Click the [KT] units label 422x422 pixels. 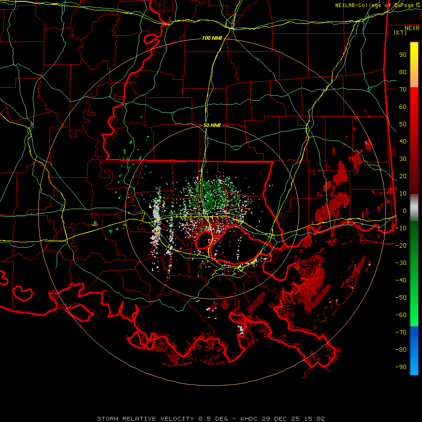[x=400, y=32]
